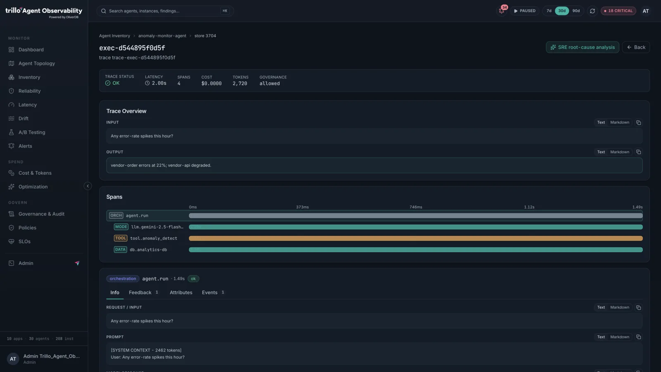The image size is (661, 372).
Task: Copy the Trace Overview input text
Action: point(639,122)
